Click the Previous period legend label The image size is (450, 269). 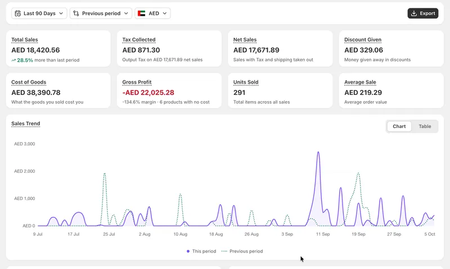click(x=246, y=251)
